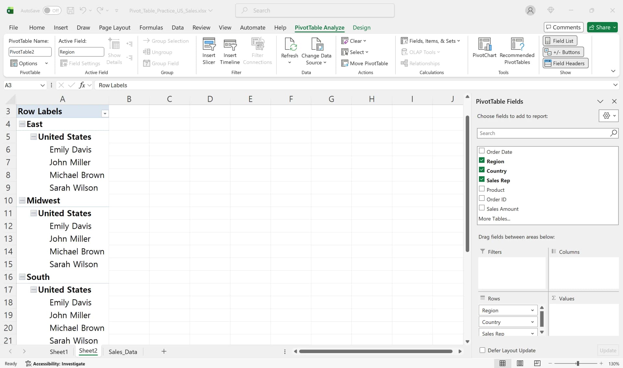Insert a PivotChart
This screenshot has width=623, height=368.
[x=484, y=49]
